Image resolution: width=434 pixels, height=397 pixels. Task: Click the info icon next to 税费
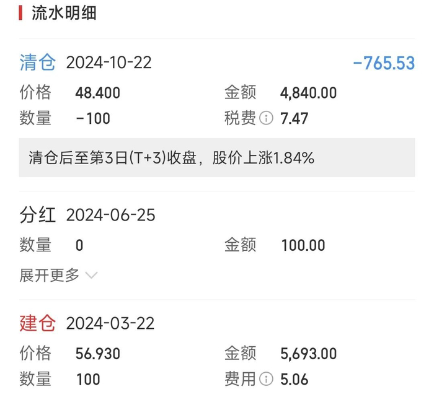coord(266,118)
